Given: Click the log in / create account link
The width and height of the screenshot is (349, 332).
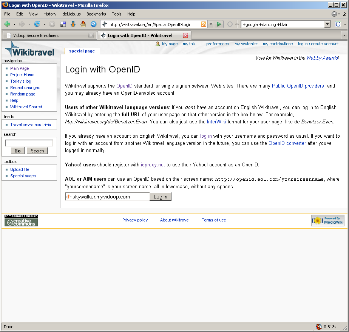Looking at the screenshot, I should tap(318, 44).
